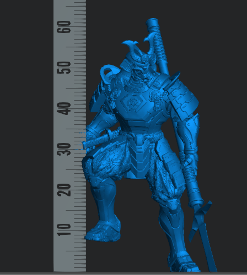Click the 50 mark on the ruler

(x=64, y=68)
